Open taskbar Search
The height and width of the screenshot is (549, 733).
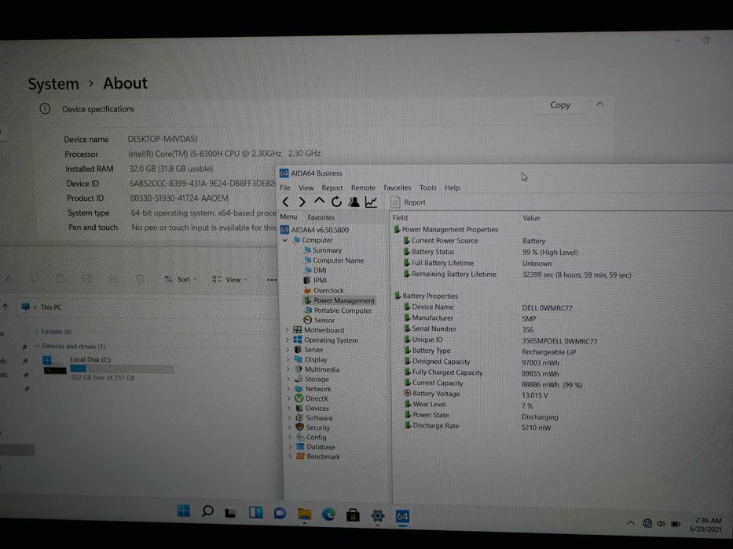coord(207,511)
